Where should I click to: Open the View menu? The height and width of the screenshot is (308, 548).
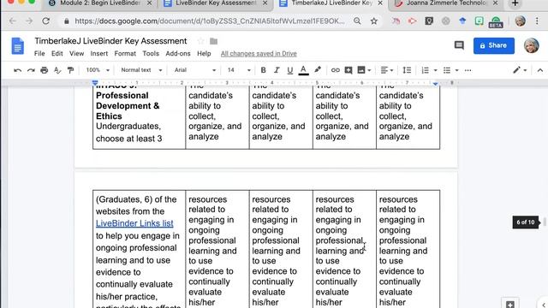[x=76, y=53]
